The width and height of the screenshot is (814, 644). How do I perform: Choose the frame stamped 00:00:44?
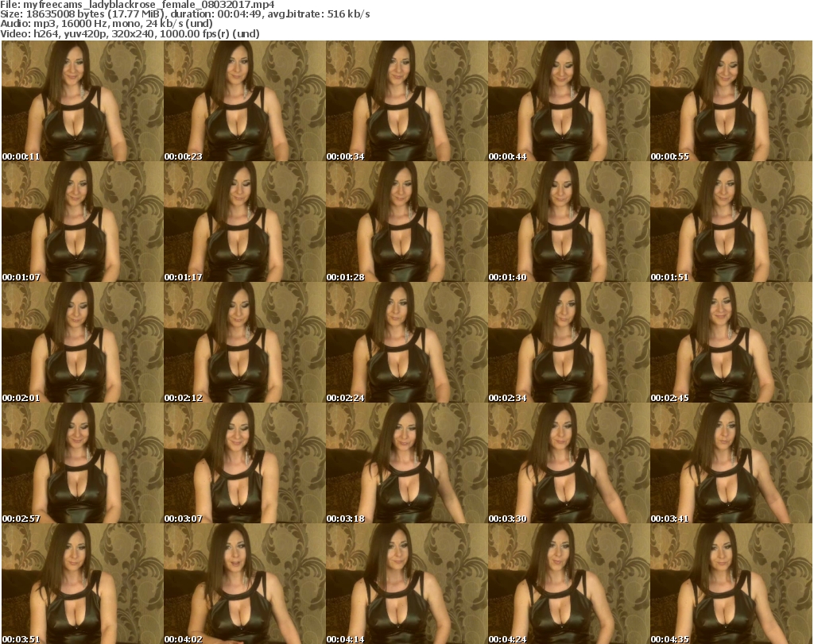click(569, 101)
